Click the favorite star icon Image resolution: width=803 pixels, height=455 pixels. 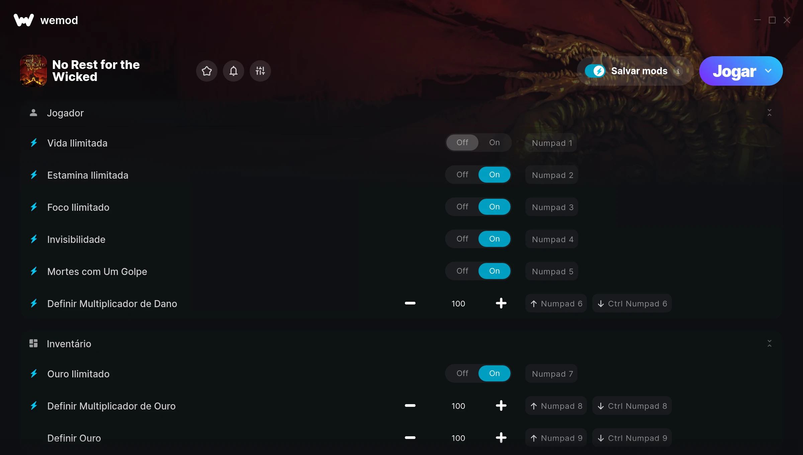[x=207, y=71]
